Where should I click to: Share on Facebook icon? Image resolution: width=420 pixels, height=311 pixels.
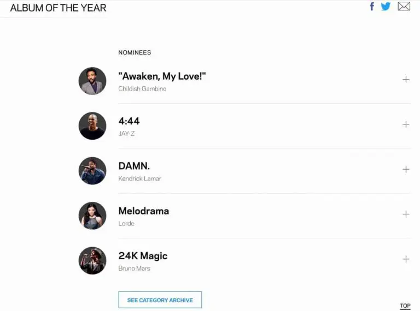372,7
